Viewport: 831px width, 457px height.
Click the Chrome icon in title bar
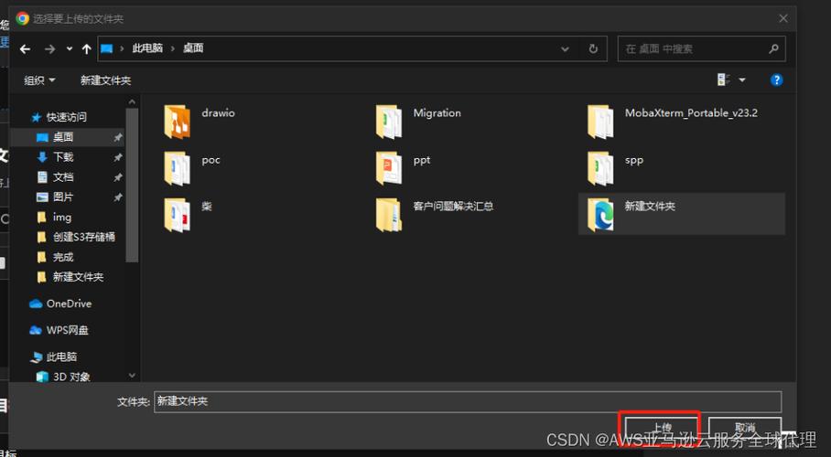(x=22, y=18)
